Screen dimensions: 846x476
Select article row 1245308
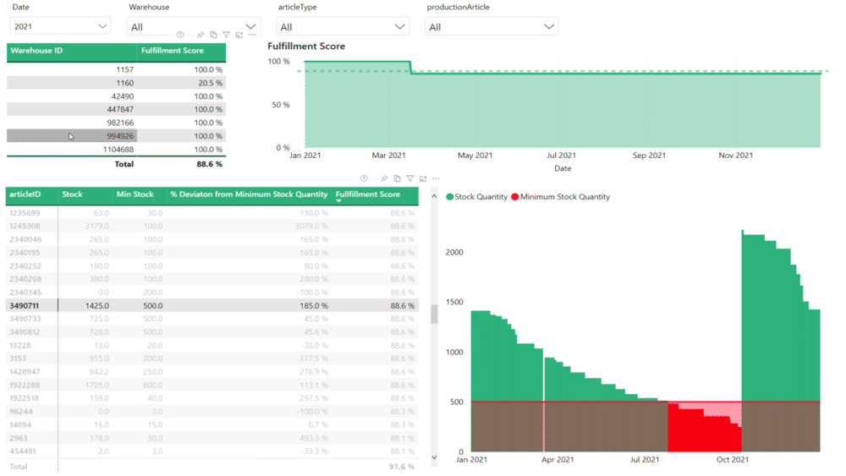[x=212, y=226]
